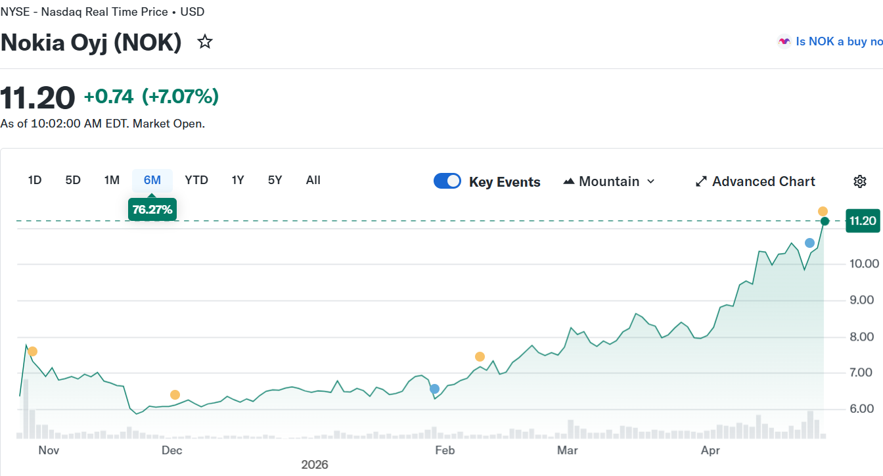The width and height of the screenshot is (883, 476).
Task: Open the settings gear for the chart
Action: pyautogui.click(x=859, y=181)
